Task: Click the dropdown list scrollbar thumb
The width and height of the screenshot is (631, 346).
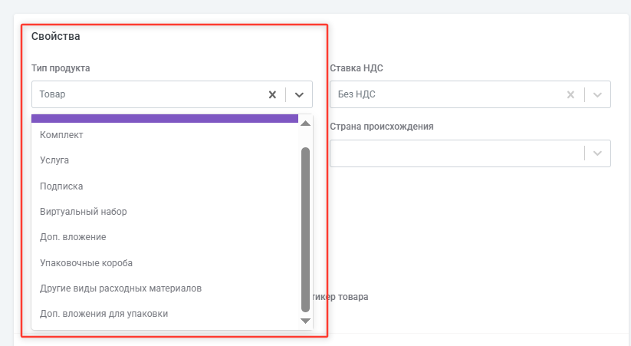Action: click(x=306, y=230)
